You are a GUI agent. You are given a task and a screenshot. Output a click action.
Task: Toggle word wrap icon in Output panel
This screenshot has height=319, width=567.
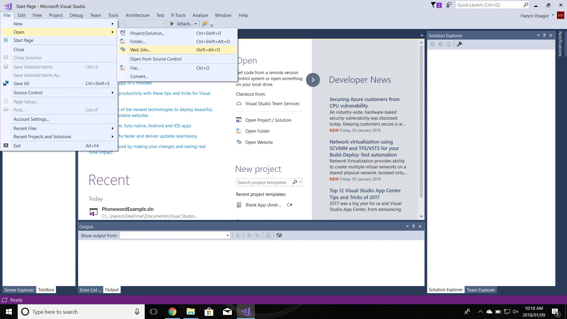(x=279, y=235)
